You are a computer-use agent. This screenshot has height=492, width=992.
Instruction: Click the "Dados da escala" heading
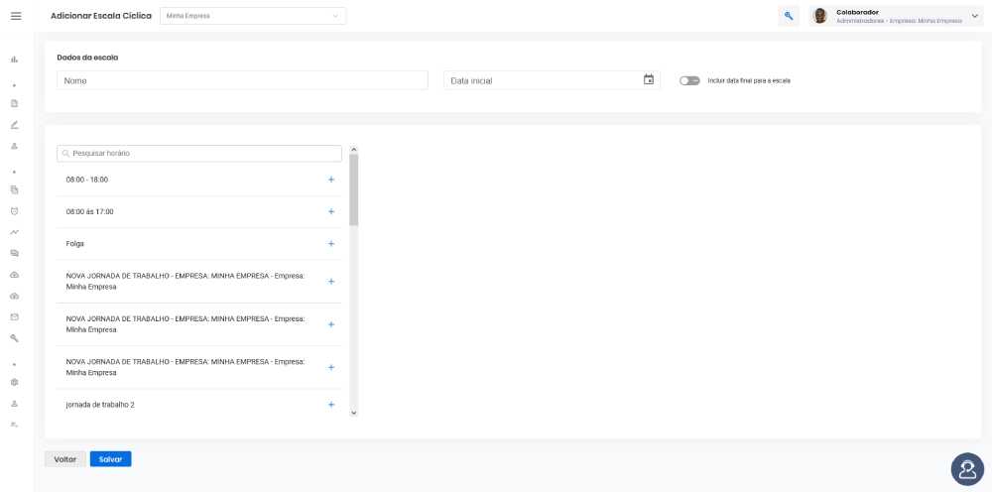click(88, 58)
